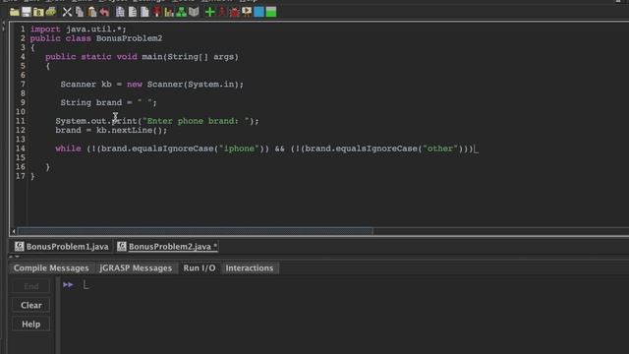The height and width of the screenshot is (354, 629).
Task: Open the file Browse icon in toolbar
Action: coord(38,12)
